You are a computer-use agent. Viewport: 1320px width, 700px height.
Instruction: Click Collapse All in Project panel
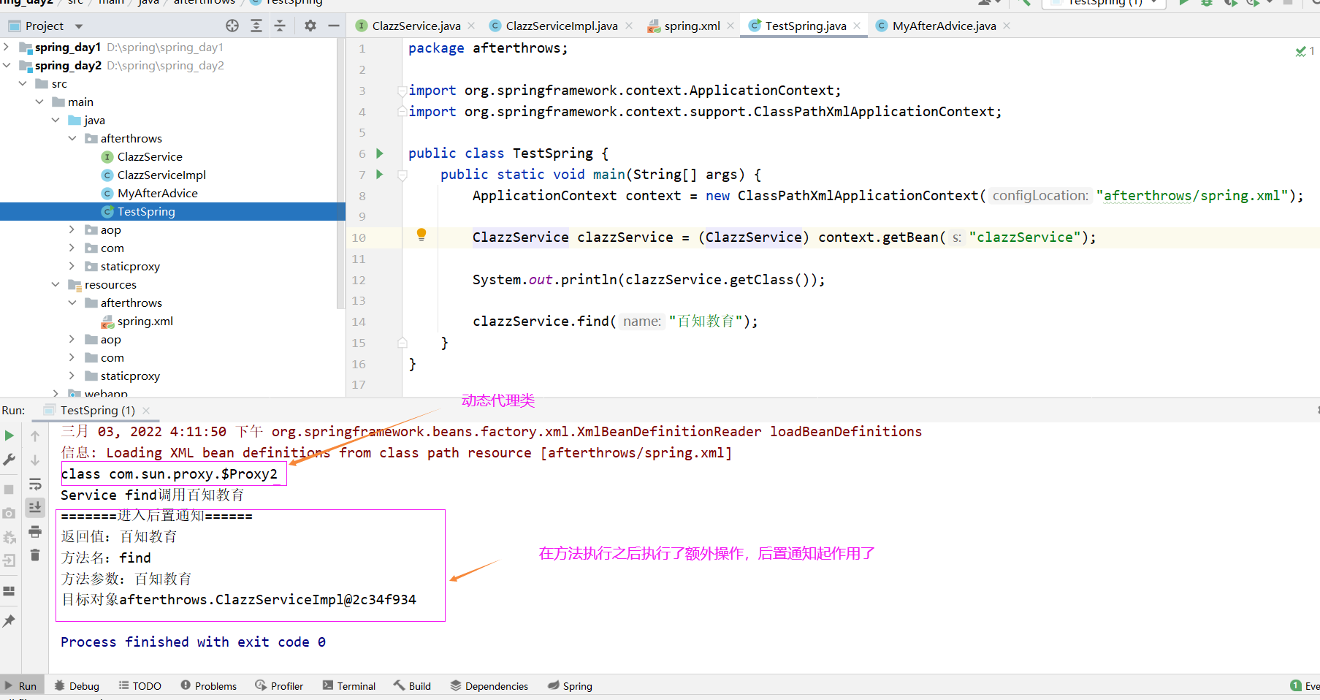[280, 26]
